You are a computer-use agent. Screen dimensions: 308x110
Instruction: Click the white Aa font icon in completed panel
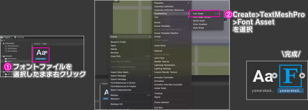pyautogui.click(x=262, y=76)
